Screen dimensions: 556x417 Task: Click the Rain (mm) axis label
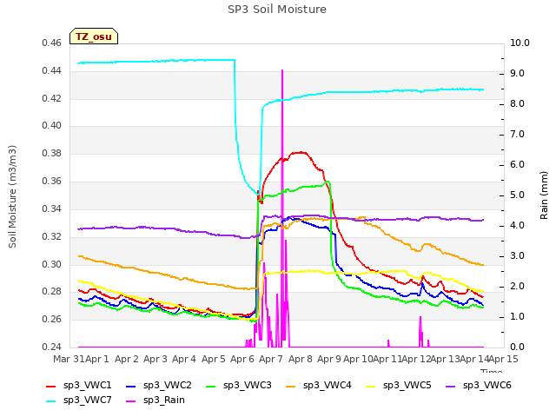(544, 195)
